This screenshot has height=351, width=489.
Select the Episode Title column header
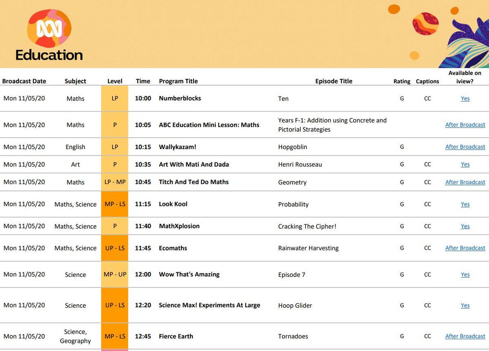point(334,81)
